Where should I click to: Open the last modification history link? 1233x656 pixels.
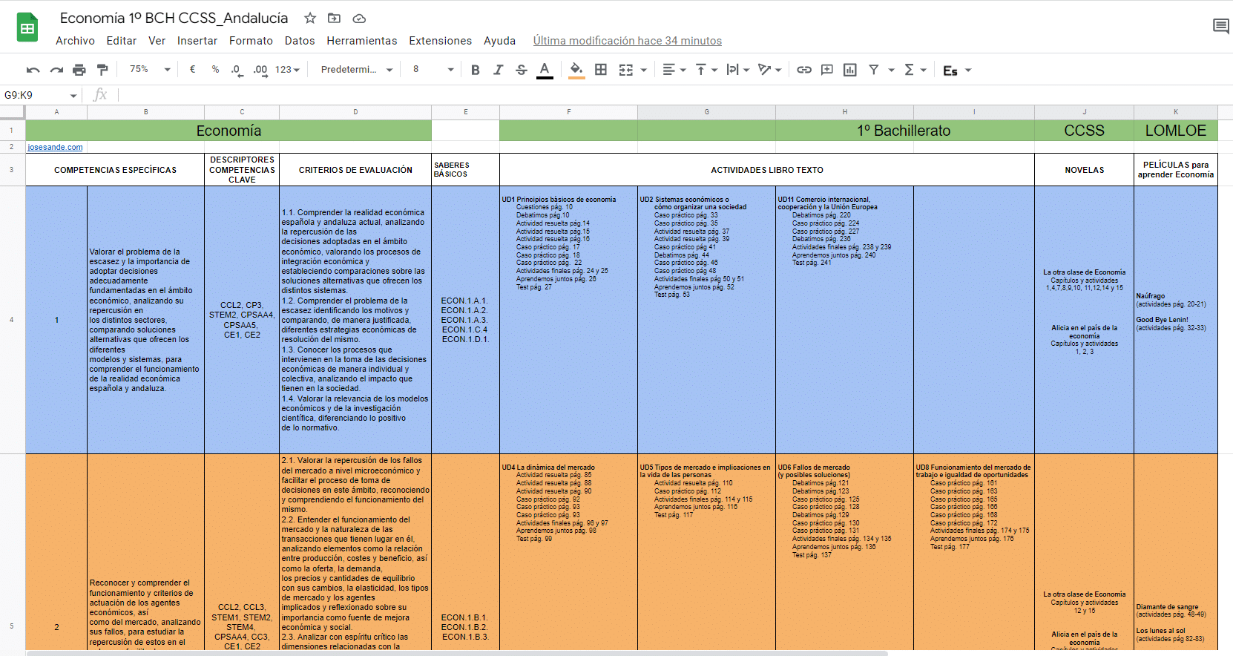627,41
